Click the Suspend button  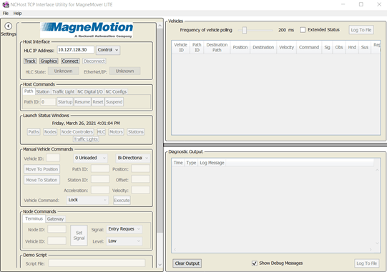pos(114,102)
